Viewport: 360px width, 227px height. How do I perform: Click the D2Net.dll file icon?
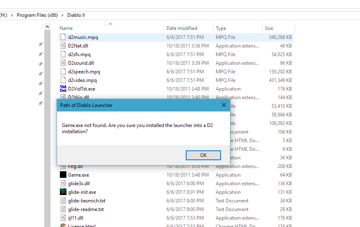point(63,45)
